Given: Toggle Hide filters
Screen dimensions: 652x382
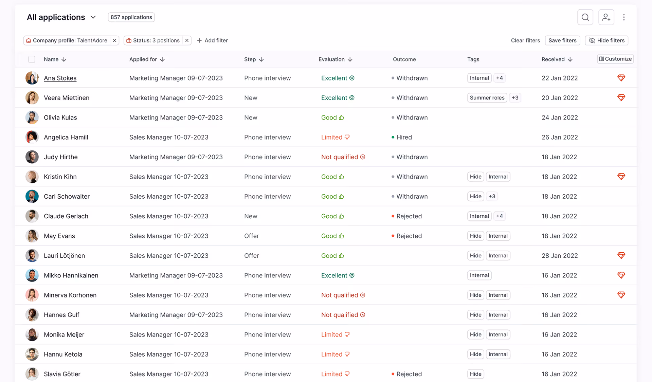Looking at the screenshot, I should [x=606, y=40].
